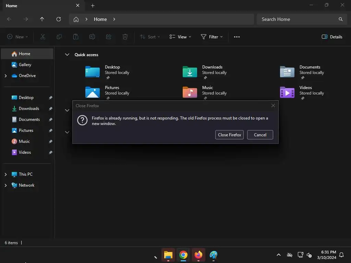
Task: Open Google Chrome from the taskbar
Action: (183, 255)
